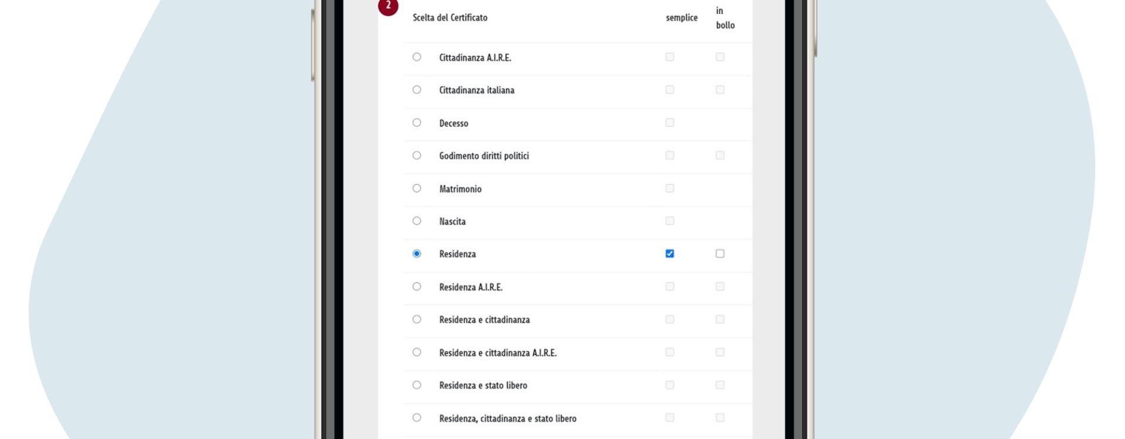This screenshot has height=439, width=1125.
Task: Select Residenza, cittadinanza e stato libero radio
Action: pyautogui.click(x=417, y=417)
